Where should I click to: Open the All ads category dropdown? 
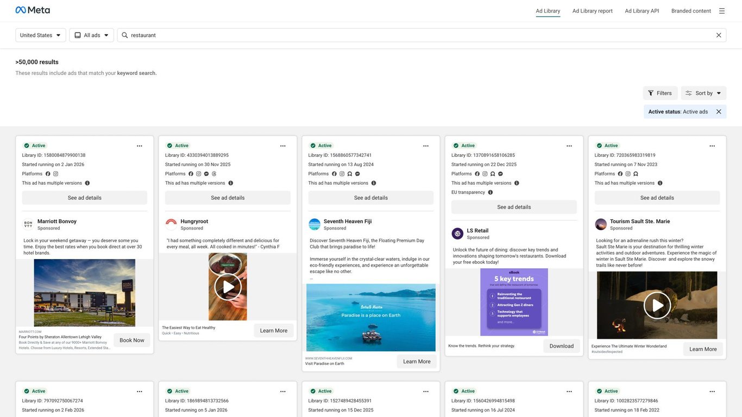(x=92, y=35)
